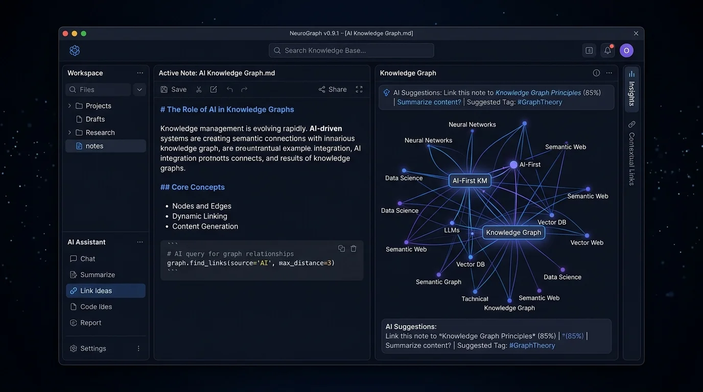The width and height of the screenshot is (703, 392).
Task: Click the AI suggestions sparkle icon in banner
Action: coord(387,93)
